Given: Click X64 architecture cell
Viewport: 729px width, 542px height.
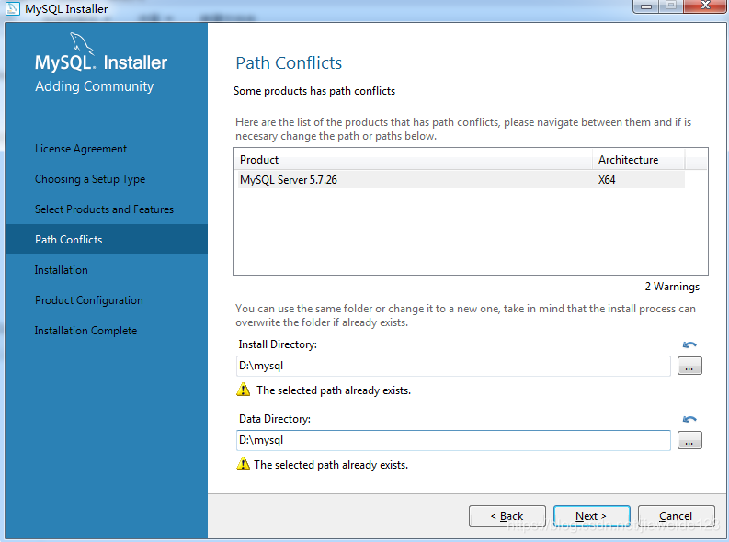Looking at the screenshot, I should pyautogui.click(x=607, y=180).
